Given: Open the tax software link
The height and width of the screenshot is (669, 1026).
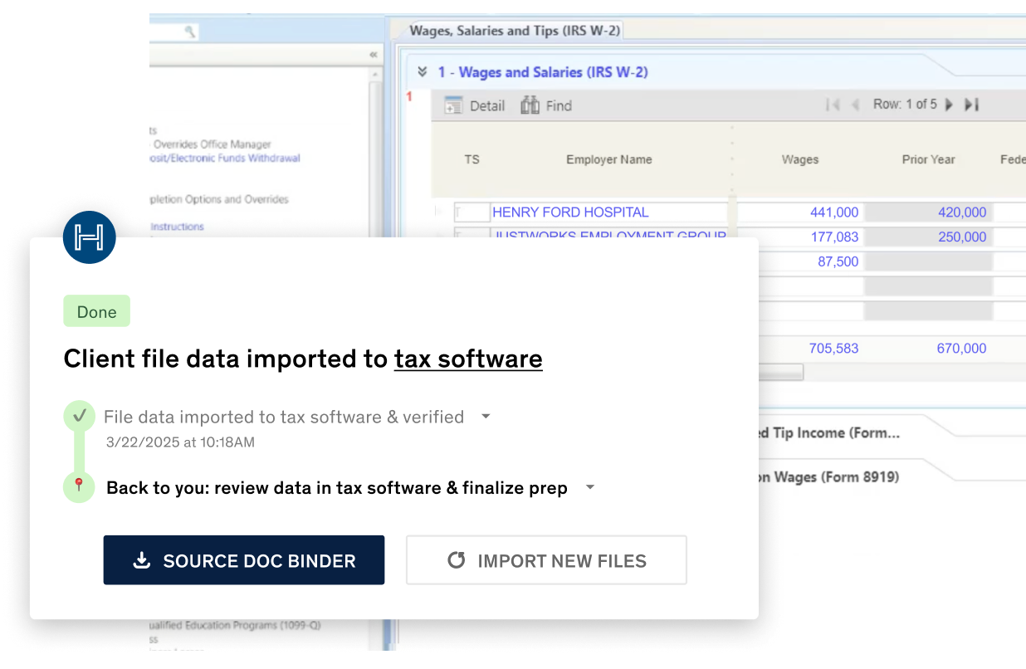Looking at the screenshot, I should [468, 359].
